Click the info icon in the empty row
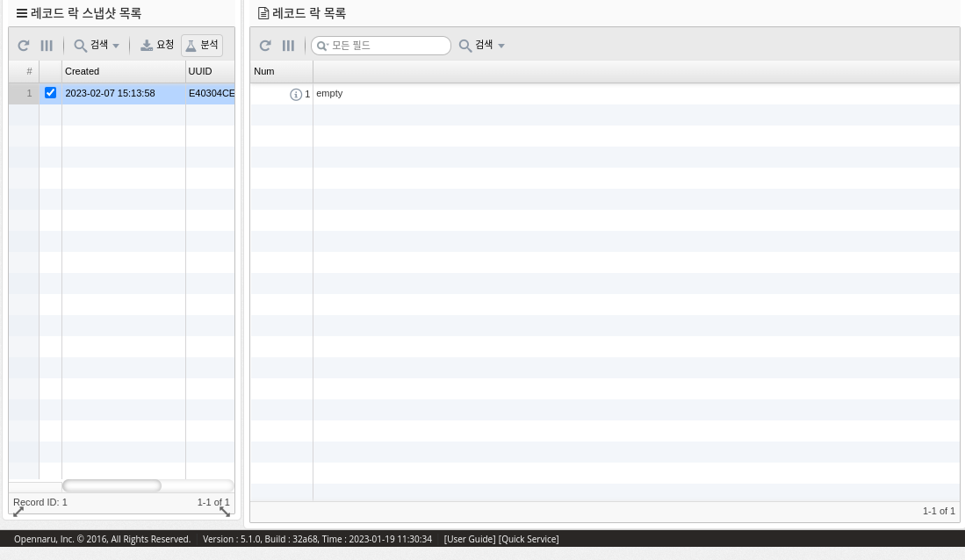The width and height of the screenshot is (965, 560). coord(296,94)
